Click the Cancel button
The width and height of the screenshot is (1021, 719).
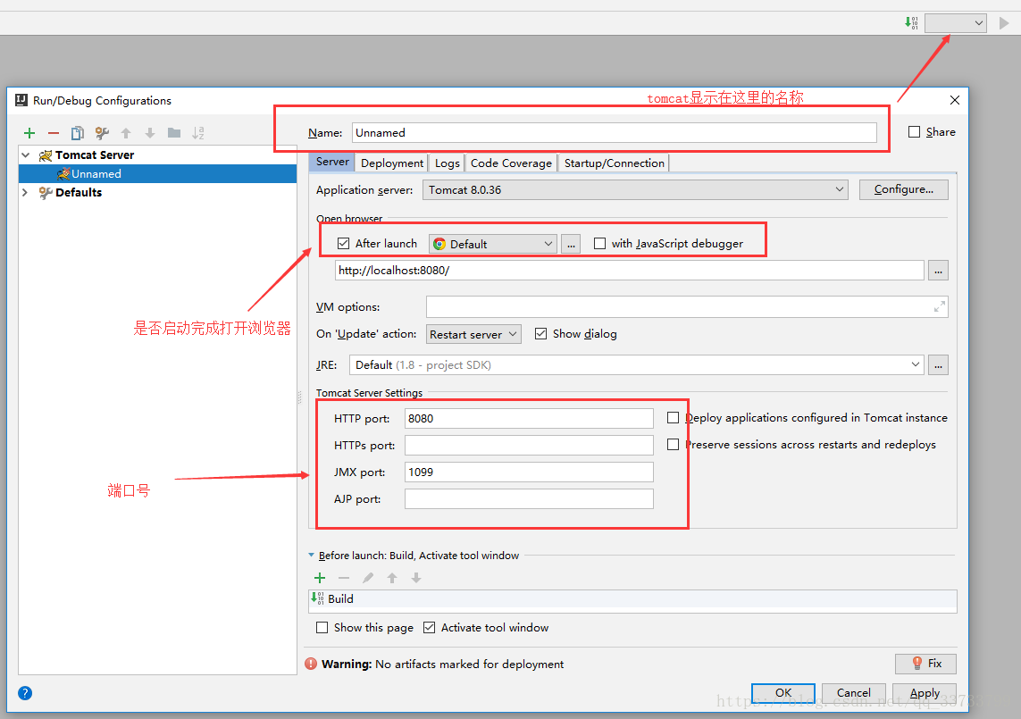coord(854,693)
